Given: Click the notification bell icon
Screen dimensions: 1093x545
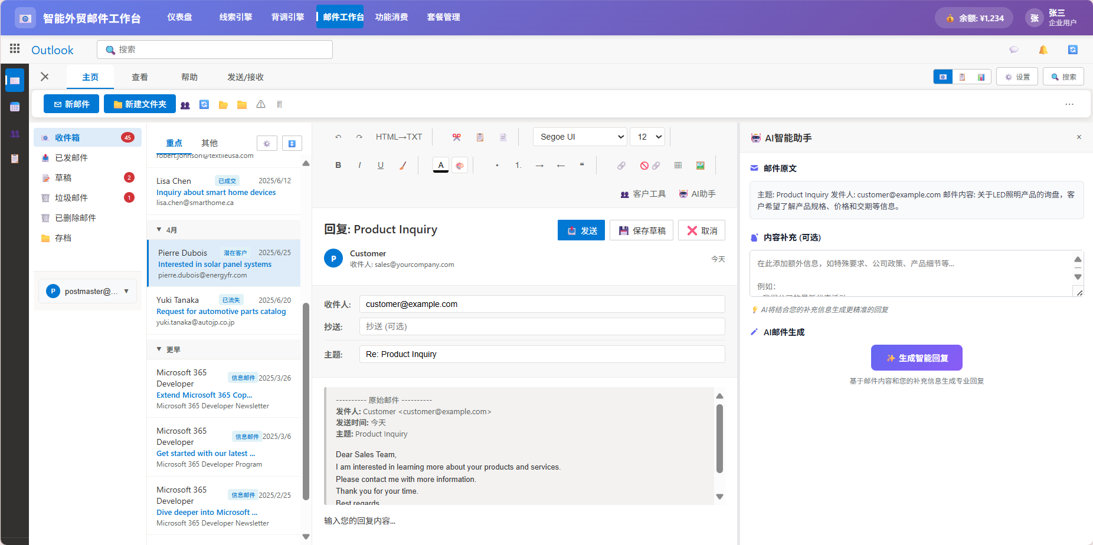Looking at the screenshot, I should click(1043, 50).
